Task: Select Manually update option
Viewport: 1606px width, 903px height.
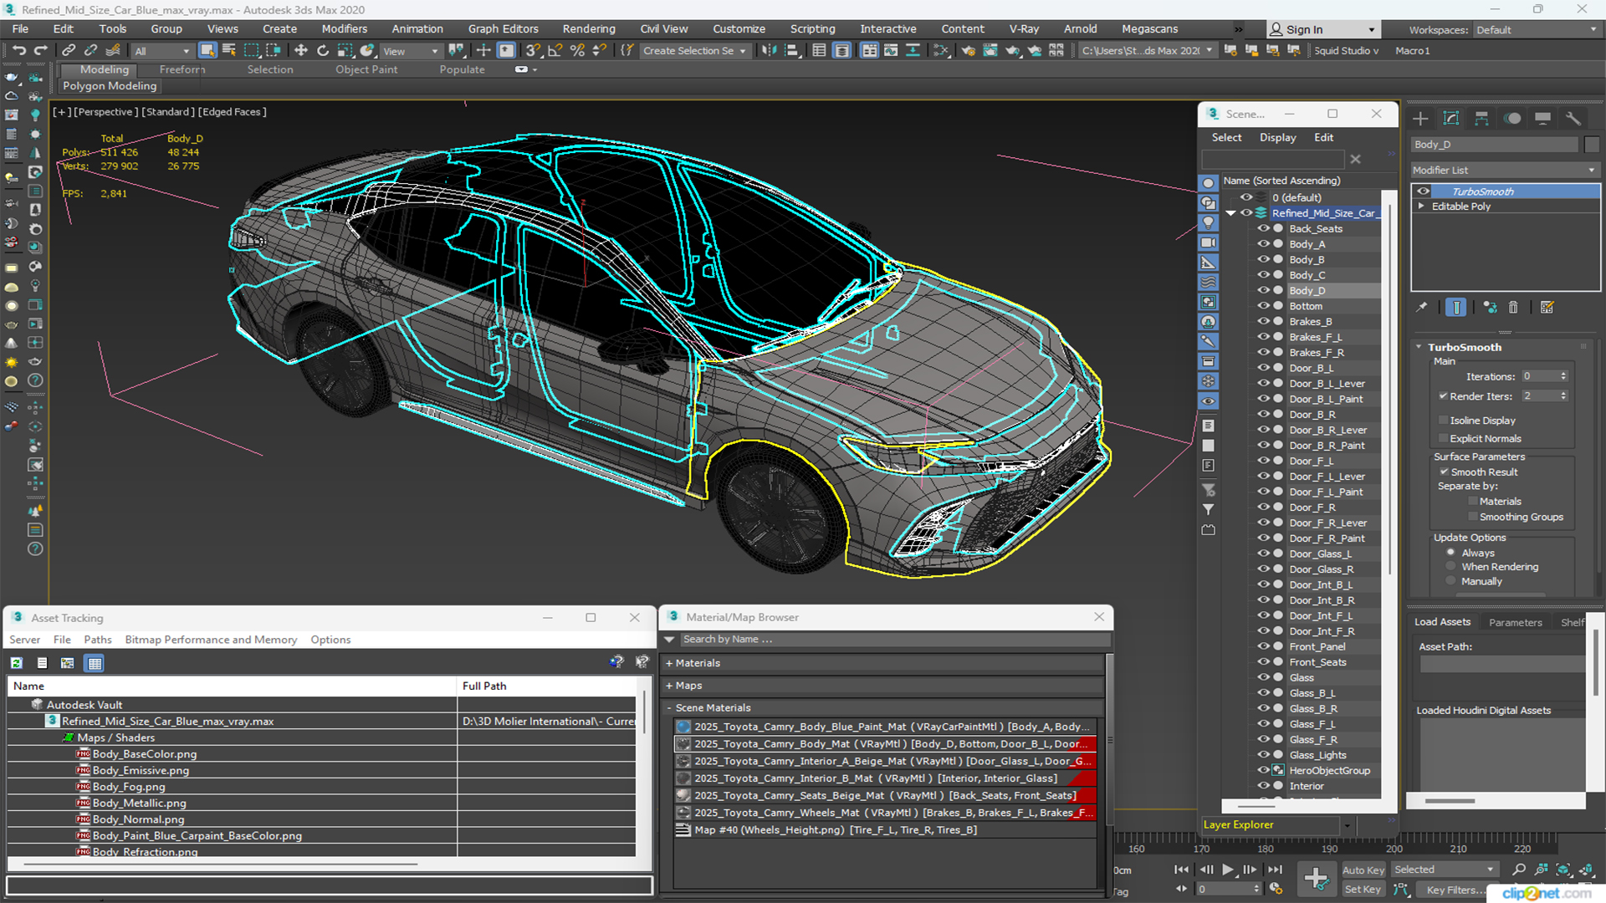Action: pyautogui.click(x=1451, y=582)
